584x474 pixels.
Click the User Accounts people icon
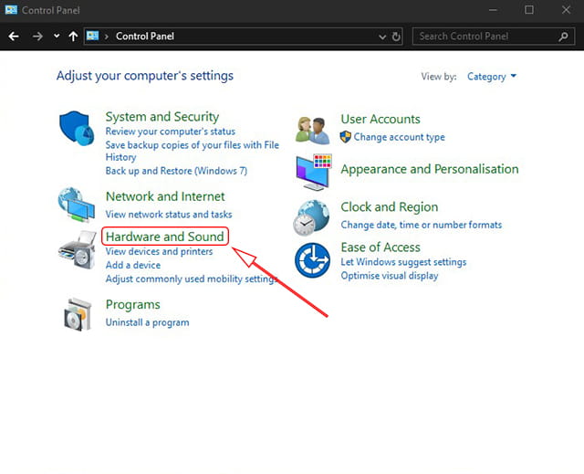pyautogui.click(x=312, y=130)
